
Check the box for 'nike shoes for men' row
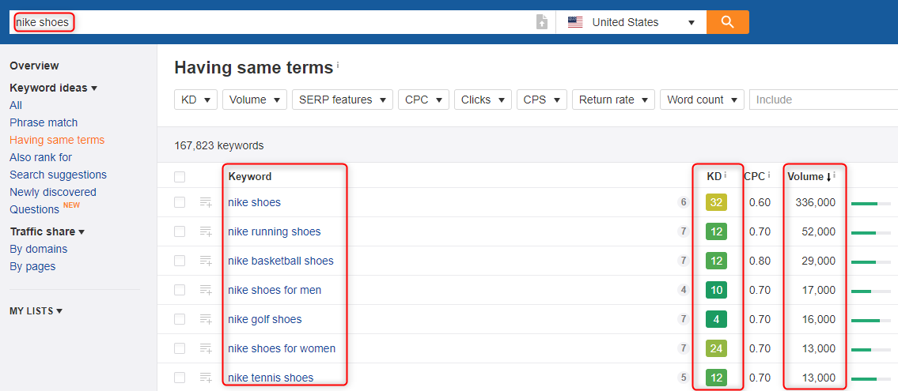point(180,290)
